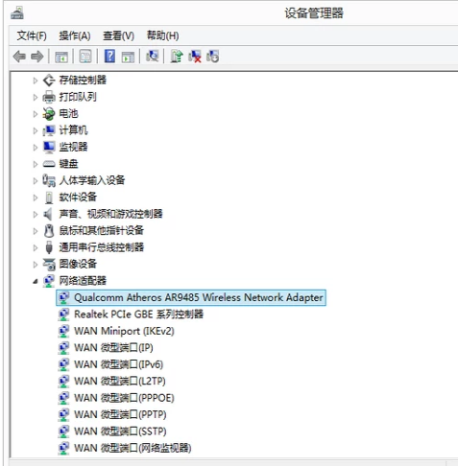Click the Uninstall device red X icon
458x466 pixels.
tap(195, 57)
